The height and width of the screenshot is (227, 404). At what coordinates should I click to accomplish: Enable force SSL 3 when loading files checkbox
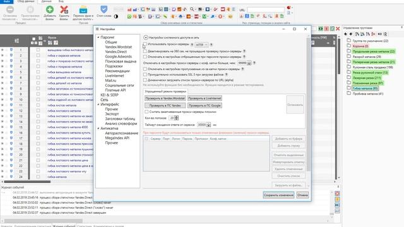[145, 74]
